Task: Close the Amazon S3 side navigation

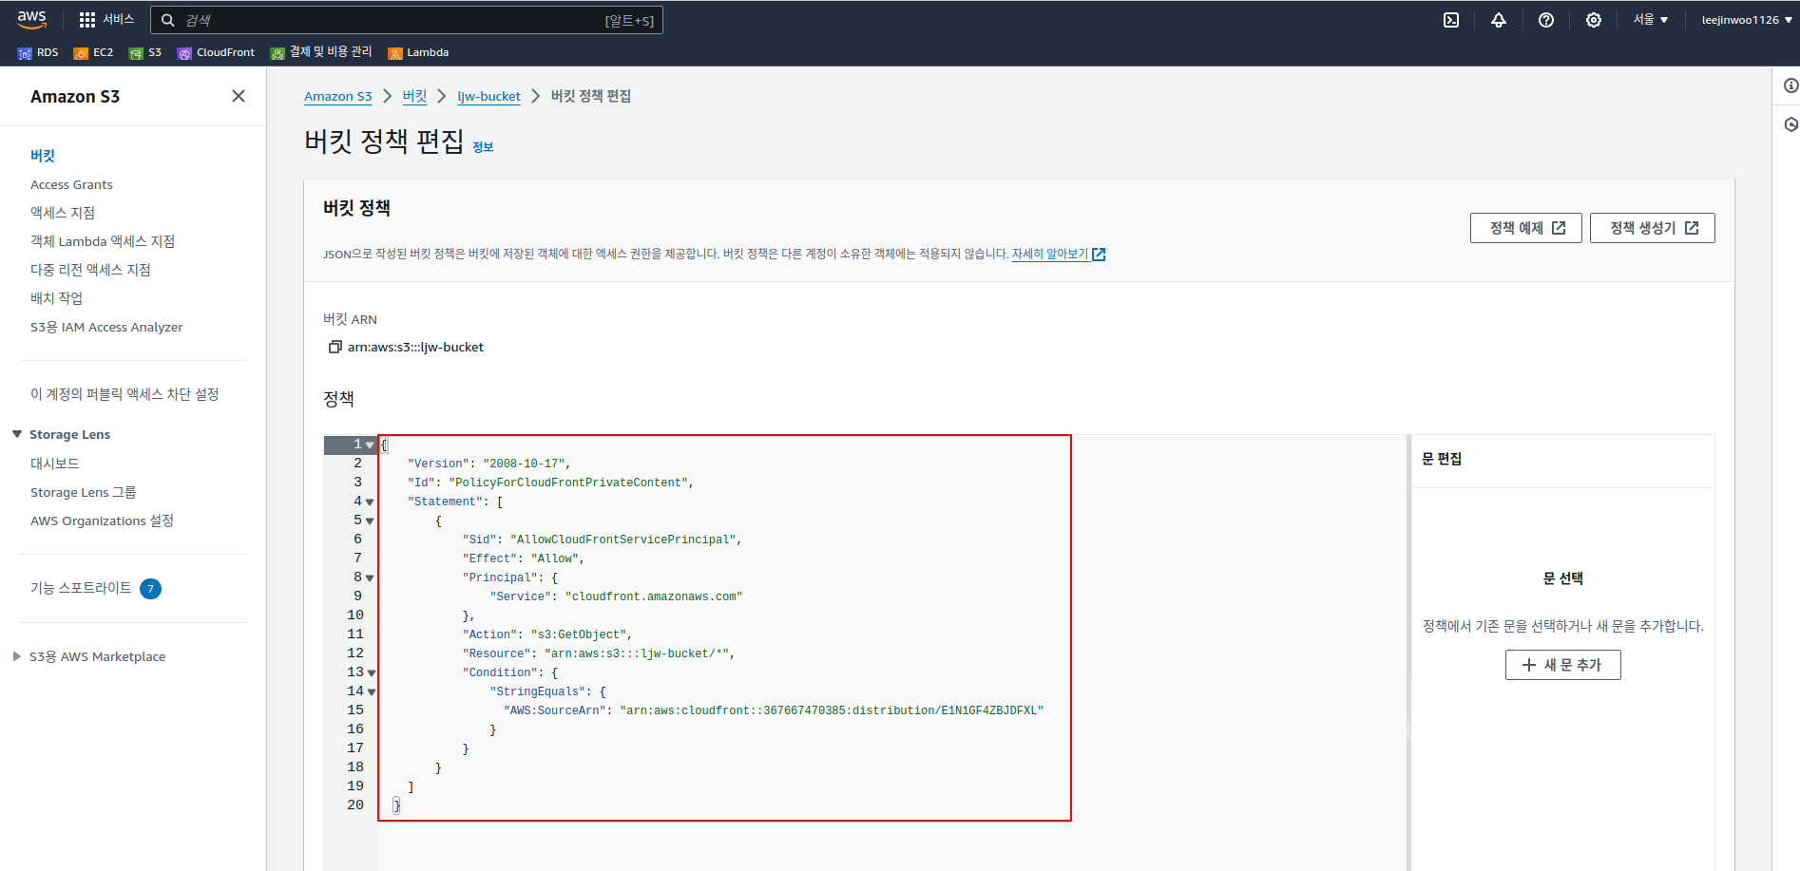Action: pos(239,96)
